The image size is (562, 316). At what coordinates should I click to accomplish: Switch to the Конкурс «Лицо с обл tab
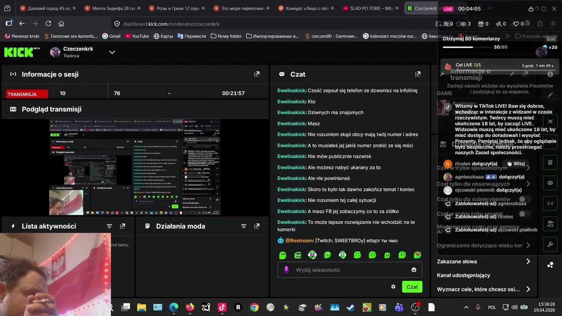point(306,8)
